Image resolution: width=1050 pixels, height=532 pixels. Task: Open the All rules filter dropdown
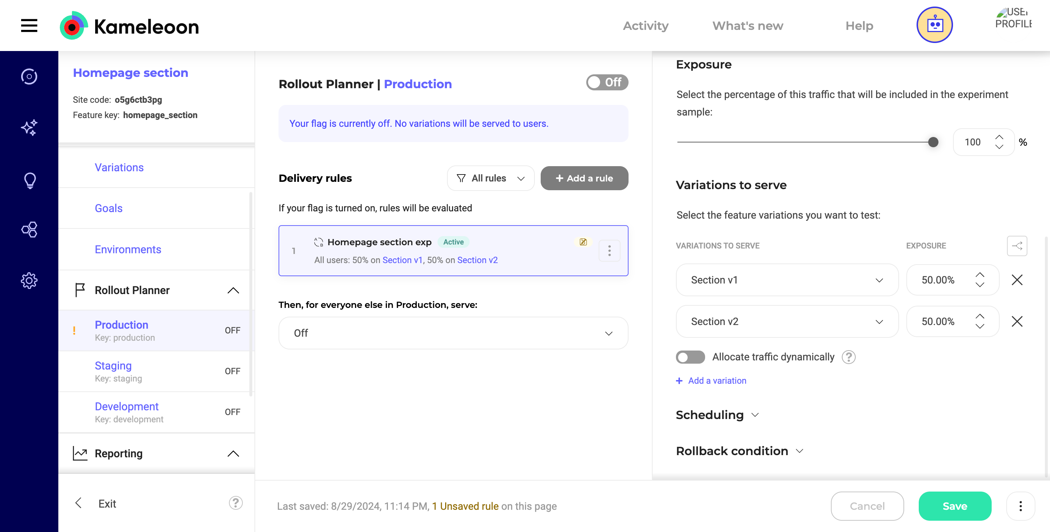click(x=490, y=178)
